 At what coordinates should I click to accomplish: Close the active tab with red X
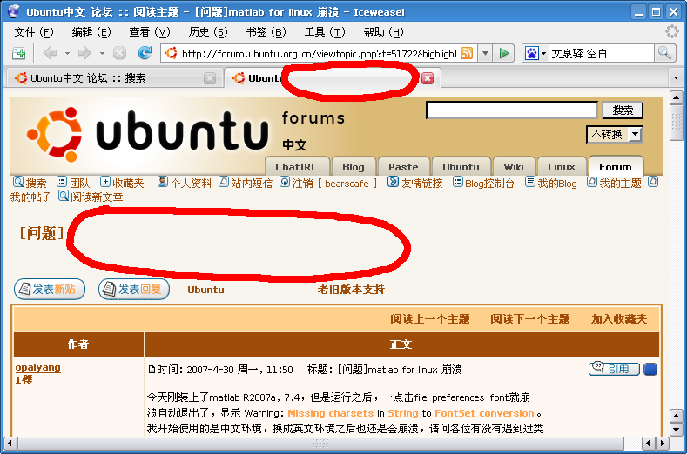click(428, 78)
